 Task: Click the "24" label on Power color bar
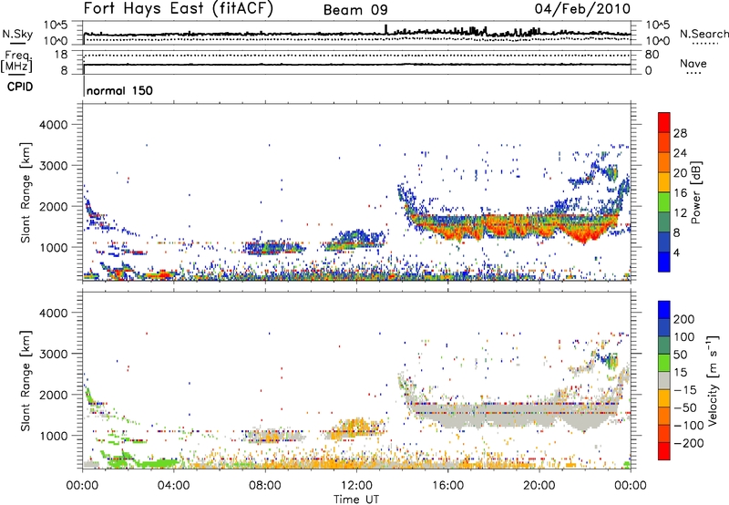[x=680, y=153]
